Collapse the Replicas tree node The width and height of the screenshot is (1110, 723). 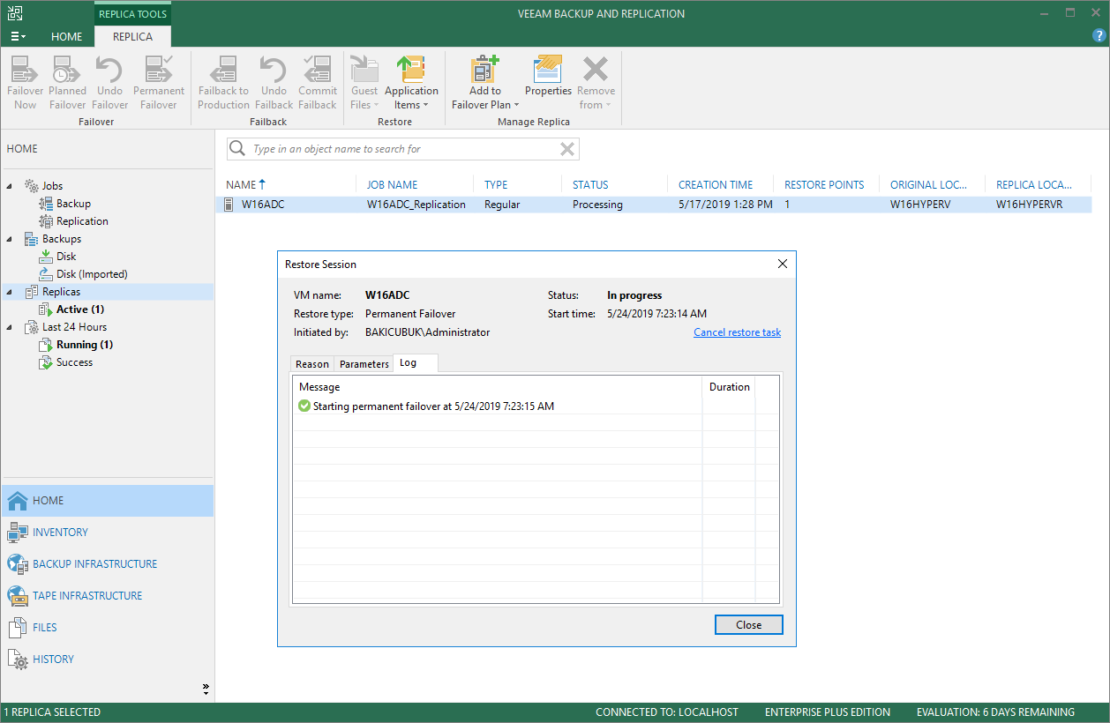coord(10,292)
